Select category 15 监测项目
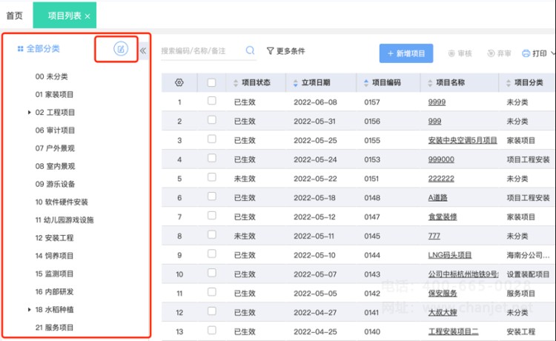This screenshot has height=341, width=556. (54, 274)
